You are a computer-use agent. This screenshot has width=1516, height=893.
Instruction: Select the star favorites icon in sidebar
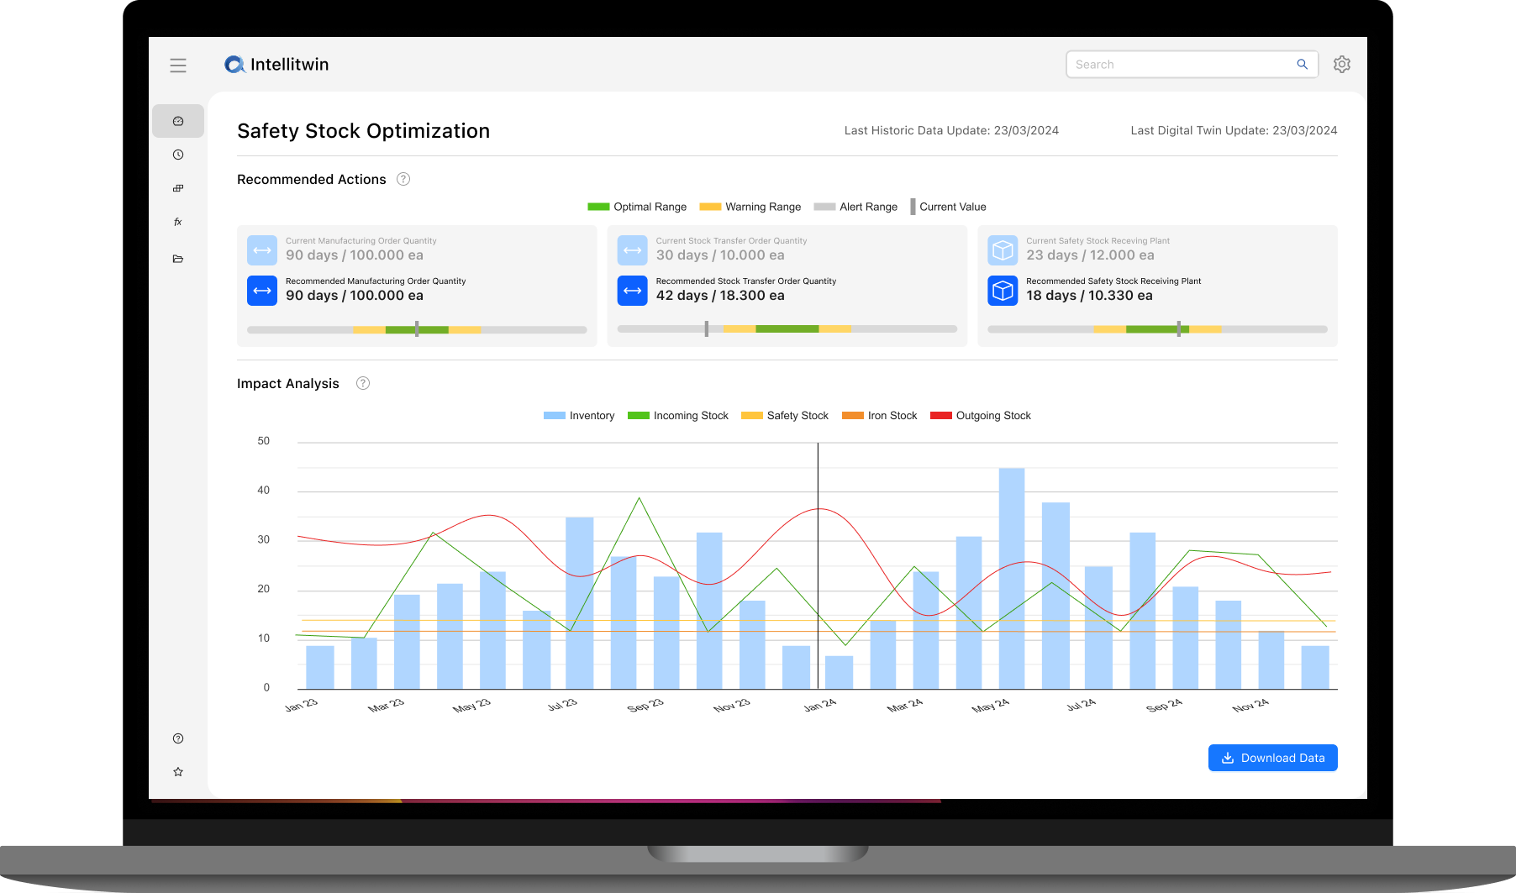click(178, 771)
